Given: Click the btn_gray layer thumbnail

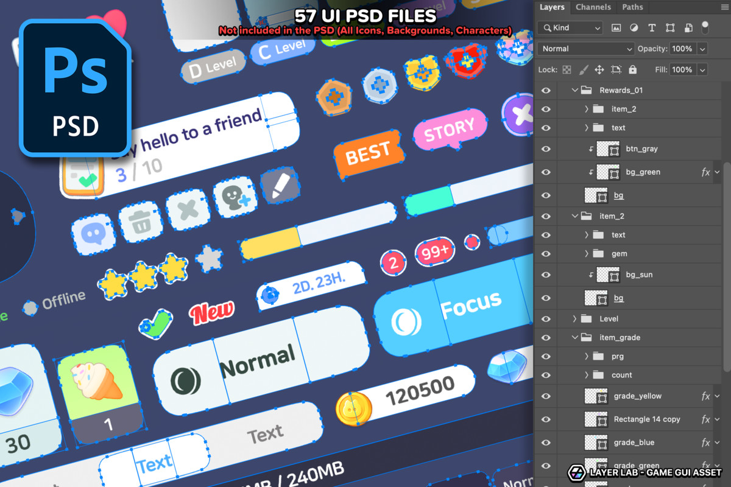Looking at the screenshot, I should click(608, 149).
